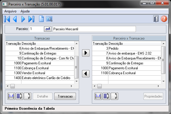Go to the next record arrow

23,19
